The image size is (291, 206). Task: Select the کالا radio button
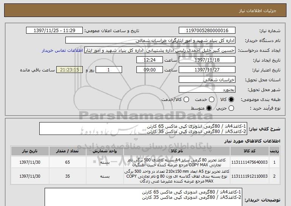tap(231, 99)
